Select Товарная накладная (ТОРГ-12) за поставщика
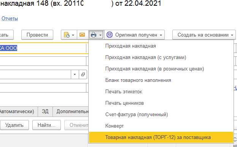The height and width of the screenshot is (147, 237). coord(161,137)
